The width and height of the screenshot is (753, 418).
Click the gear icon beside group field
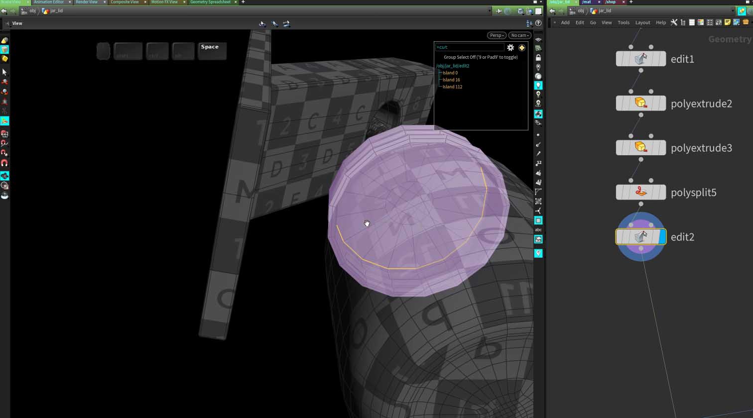510,47
